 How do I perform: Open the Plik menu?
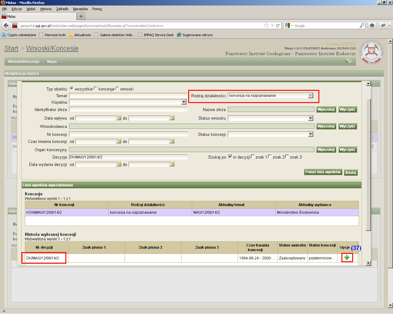(5, 9)
